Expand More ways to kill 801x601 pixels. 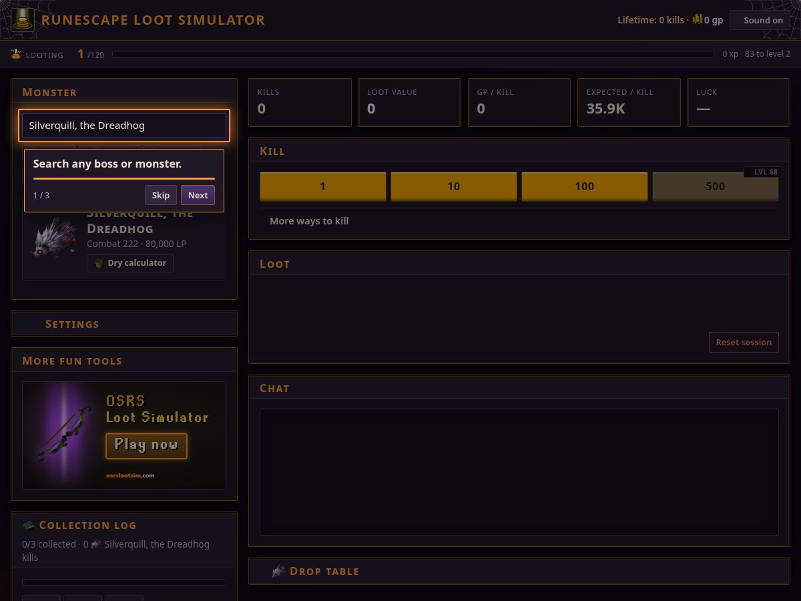point(309,221)
